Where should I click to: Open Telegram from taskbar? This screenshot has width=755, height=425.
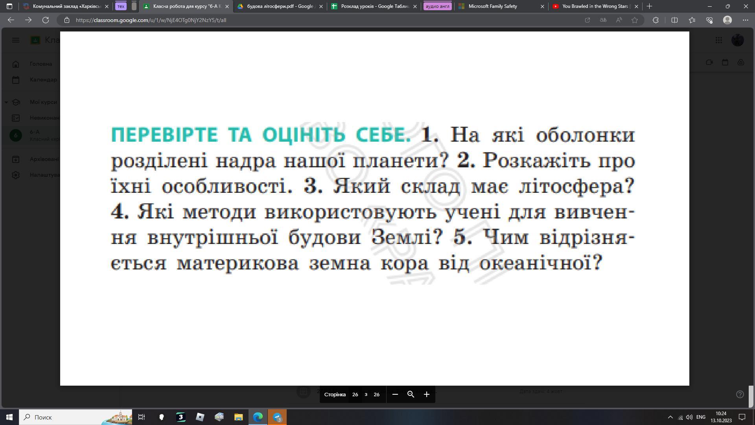pyautogui.click(x=277, y=417)
